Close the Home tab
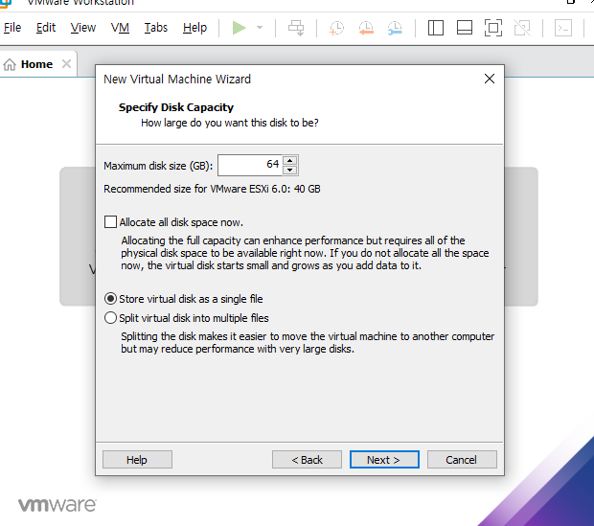Viewport: 594px width, 526px height. coord(66,63)
